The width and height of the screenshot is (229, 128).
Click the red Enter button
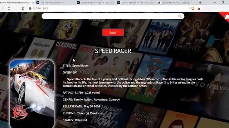113,32
